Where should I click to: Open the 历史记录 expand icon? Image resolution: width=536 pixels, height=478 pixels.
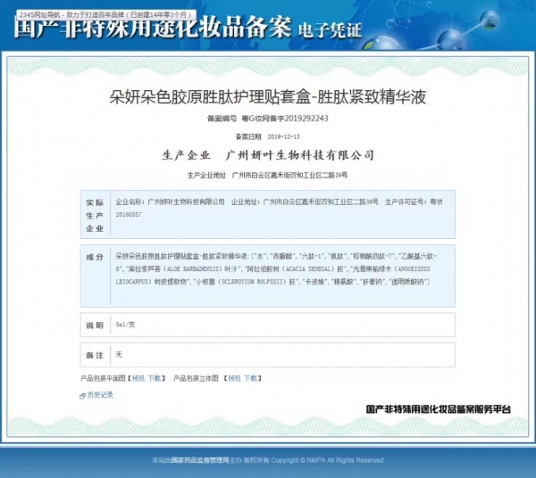click(x=83, y=394)
